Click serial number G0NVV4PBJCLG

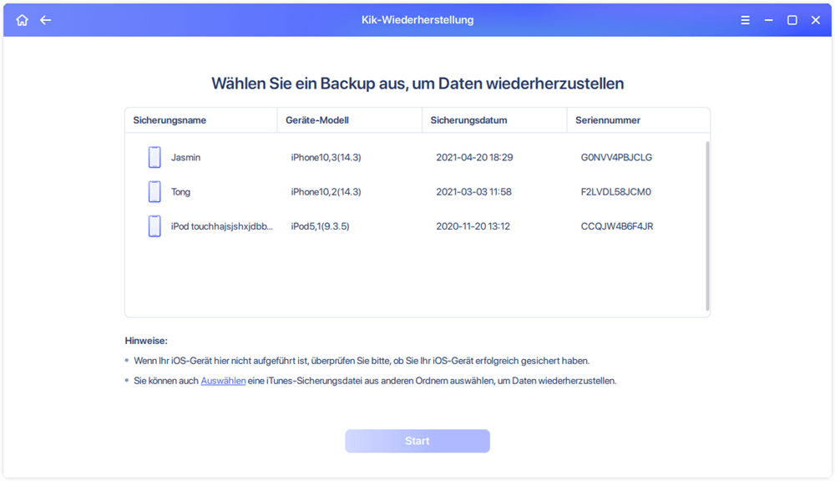pyautogui.click(x=616, y=158)
